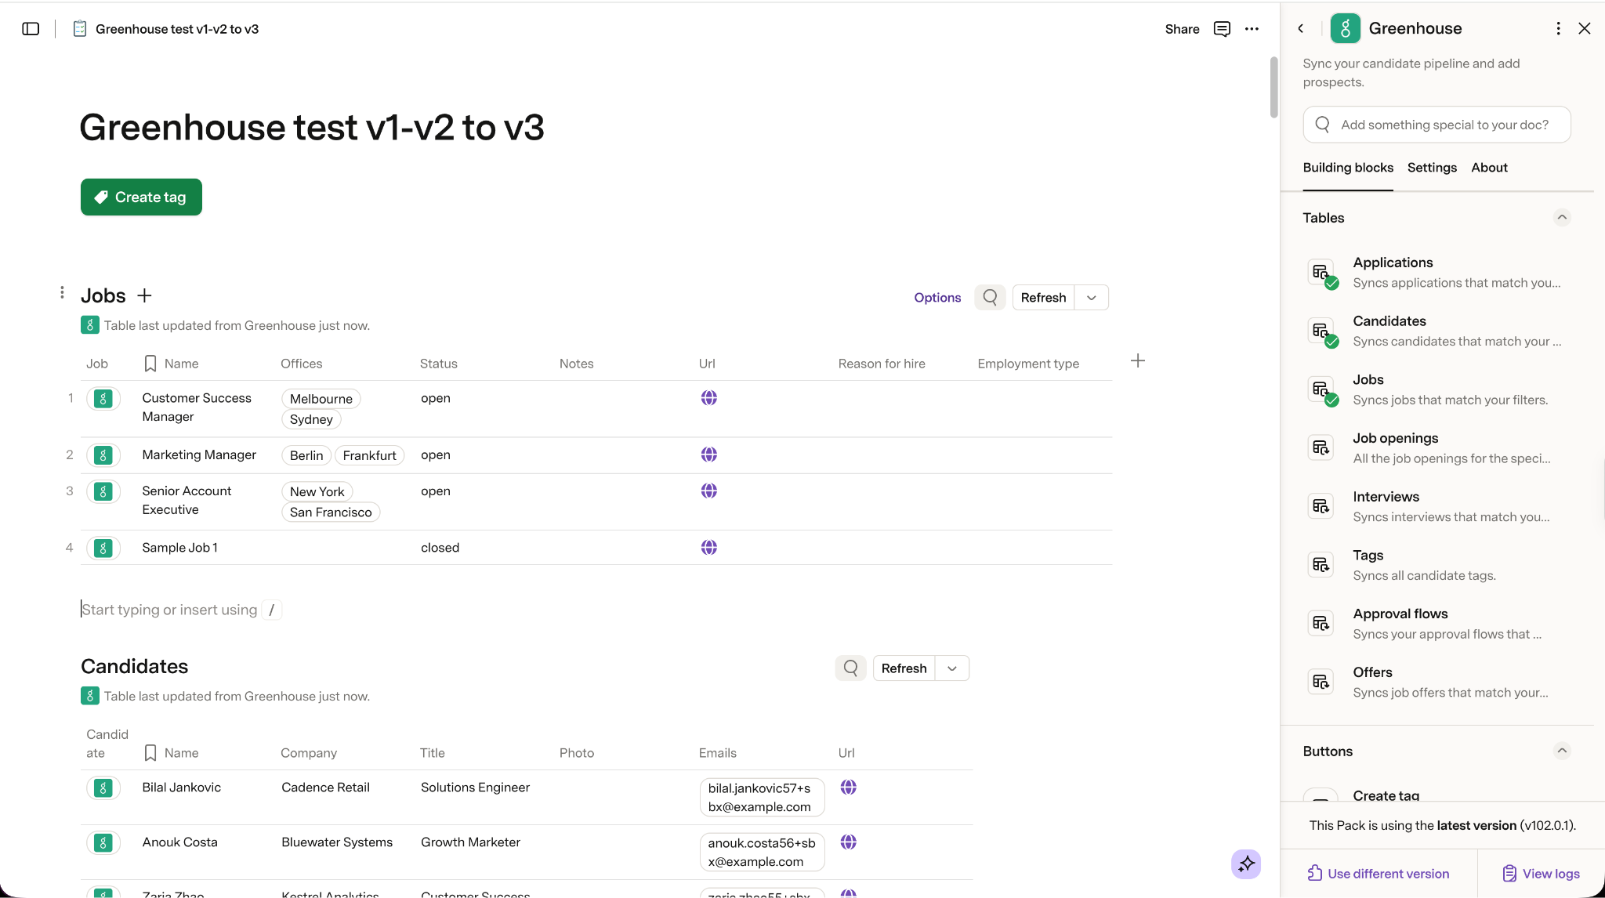This screenshot has width=1605, height=898.
Task: Search the Jobs table via magnifier icon
Action: click(990, 298)
